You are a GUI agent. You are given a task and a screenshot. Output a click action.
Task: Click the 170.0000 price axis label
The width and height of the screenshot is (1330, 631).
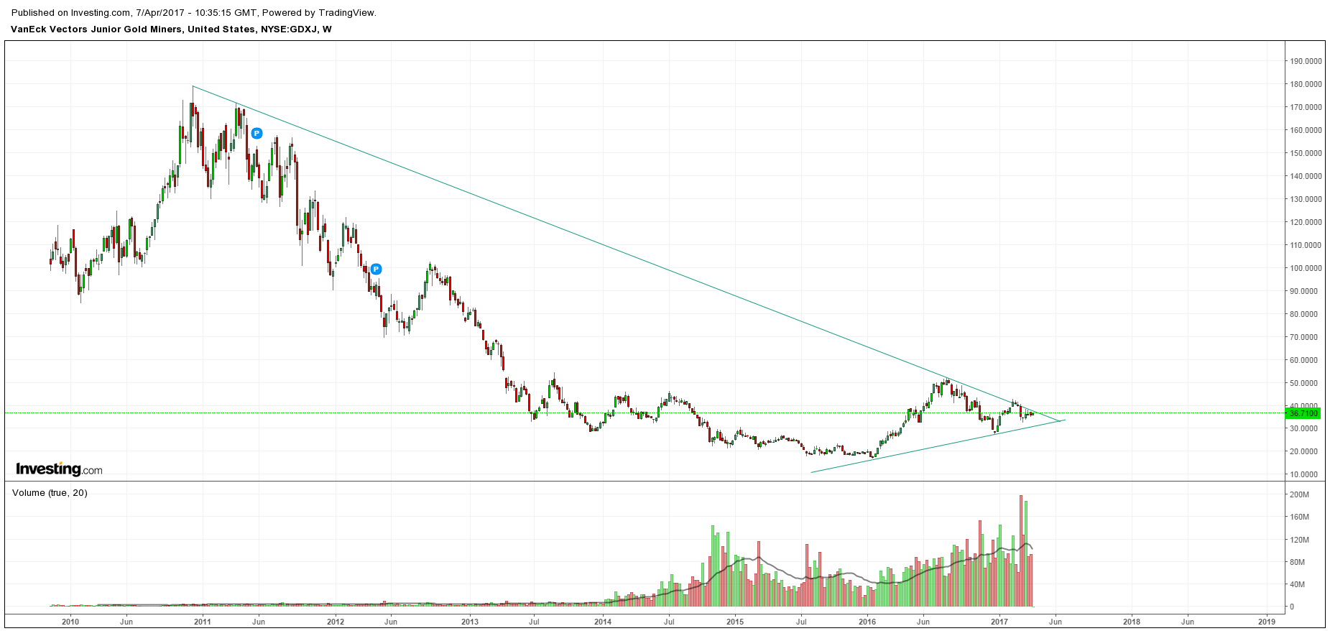1306,107
